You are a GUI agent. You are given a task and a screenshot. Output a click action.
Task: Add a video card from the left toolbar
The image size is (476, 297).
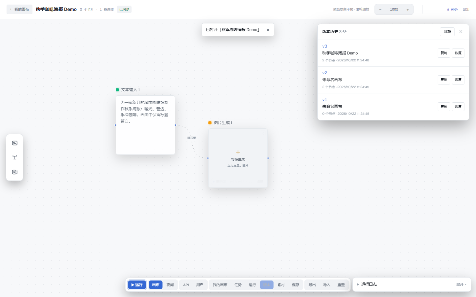[x=15, y=172]
